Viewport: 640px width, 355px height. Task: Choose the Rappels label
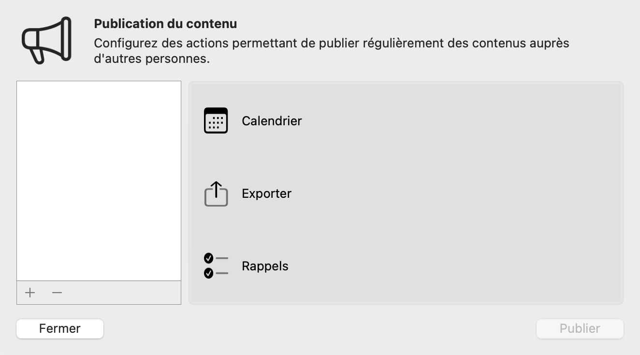coord(265,266)
